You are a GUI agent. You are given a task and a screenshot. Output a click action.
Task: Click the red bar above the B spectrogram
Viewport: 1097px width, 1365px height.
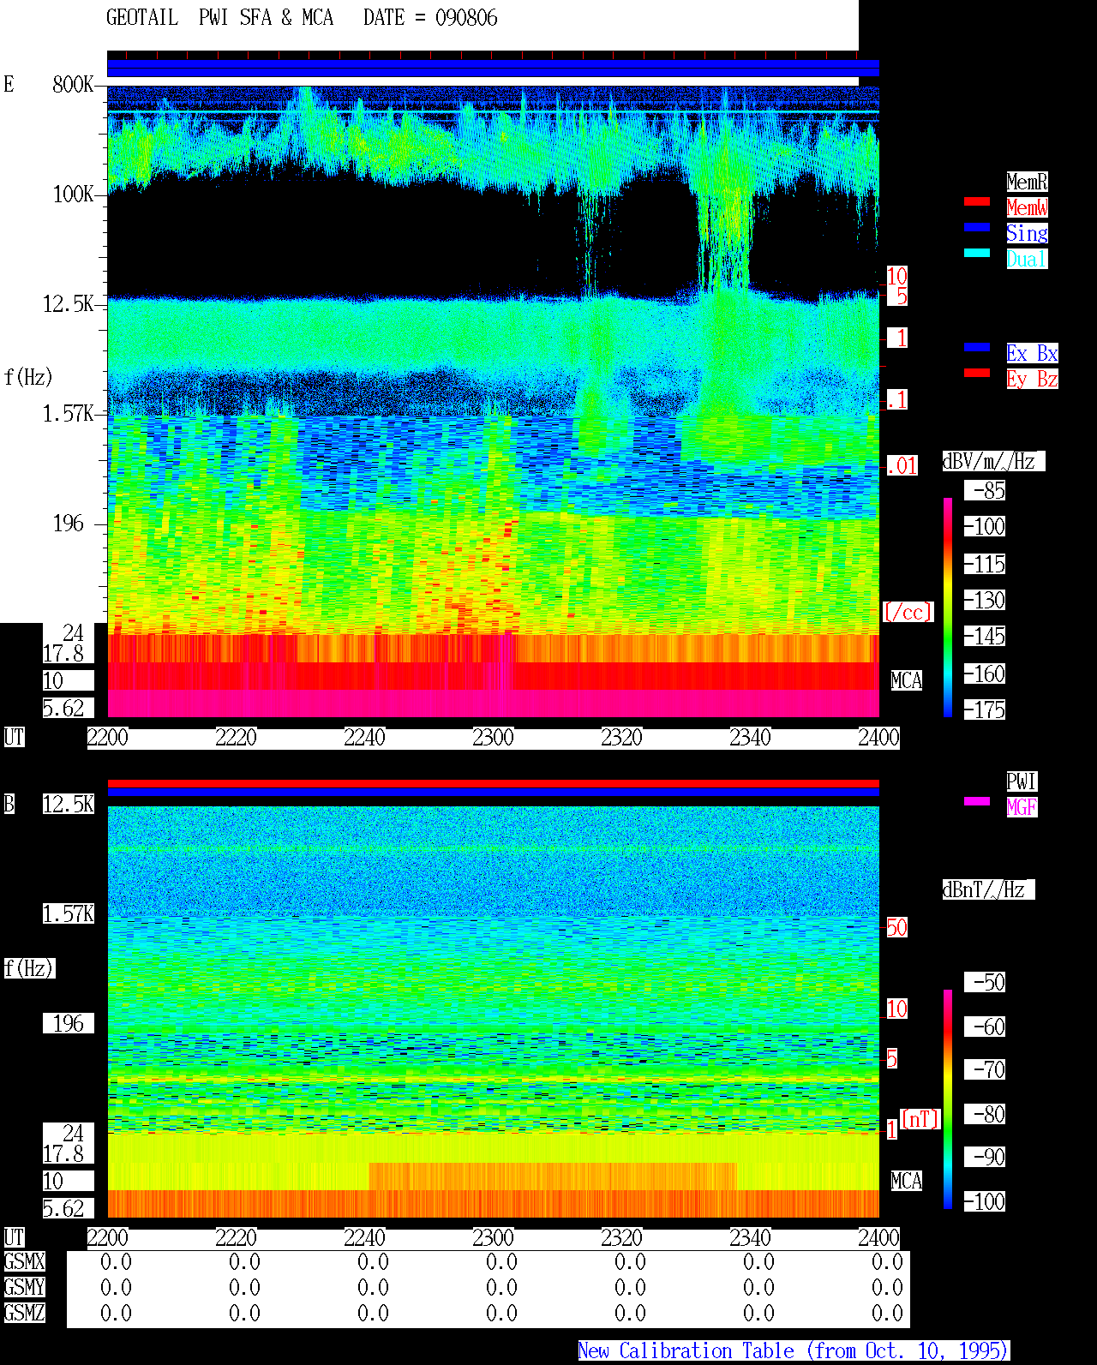[493, 783]
